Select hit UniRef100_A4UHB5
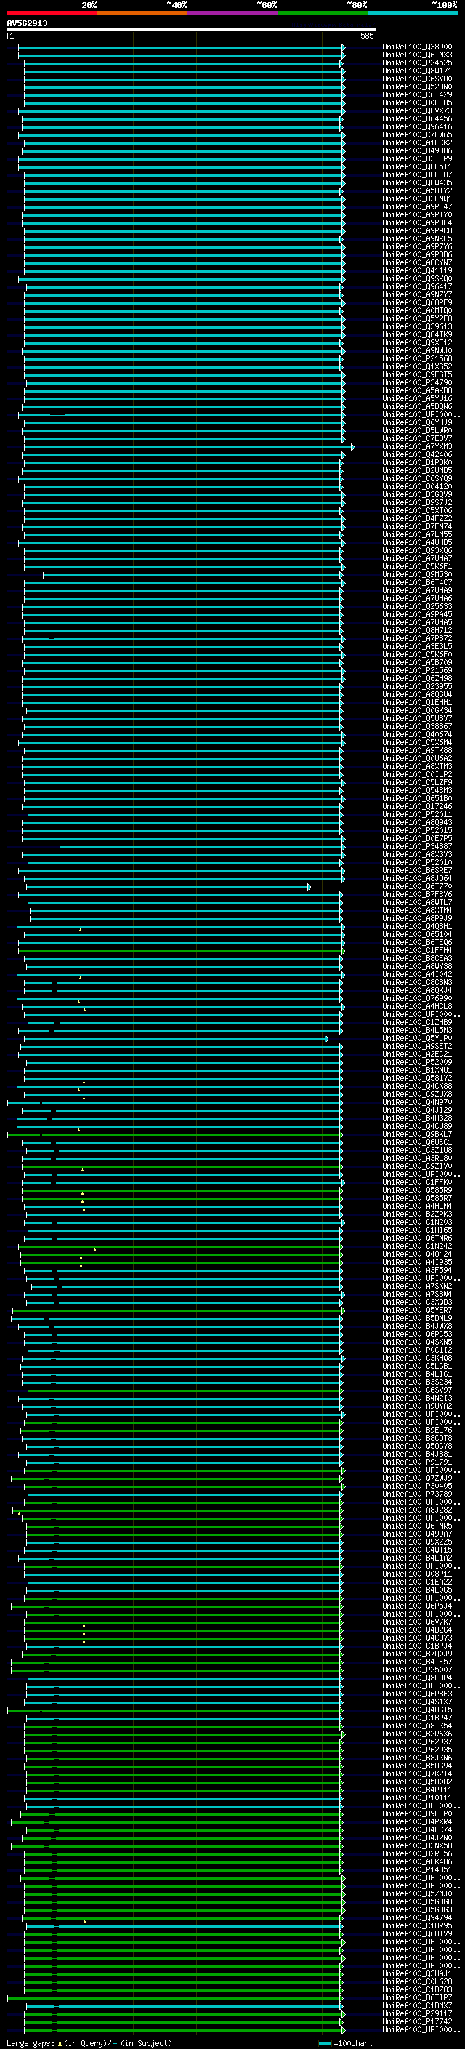Image resolution: width=465 pixels, height=2049 pixels. (417, 542)
